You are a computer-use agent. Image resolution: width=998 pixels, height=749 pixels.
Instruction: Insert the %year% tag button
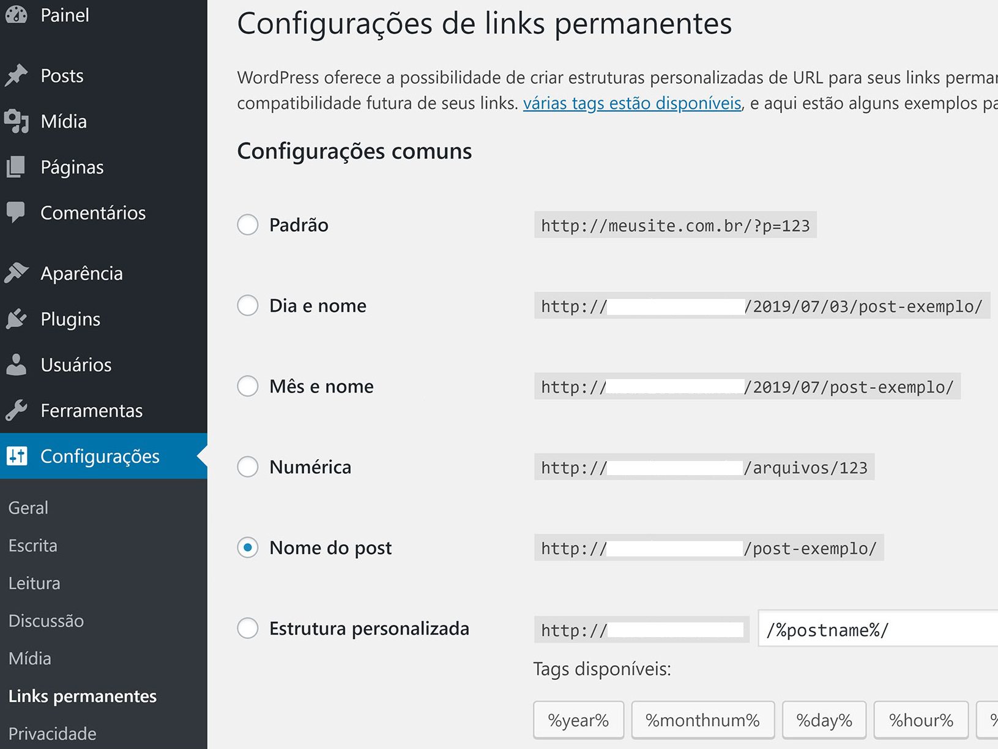[x=578, y=720]
